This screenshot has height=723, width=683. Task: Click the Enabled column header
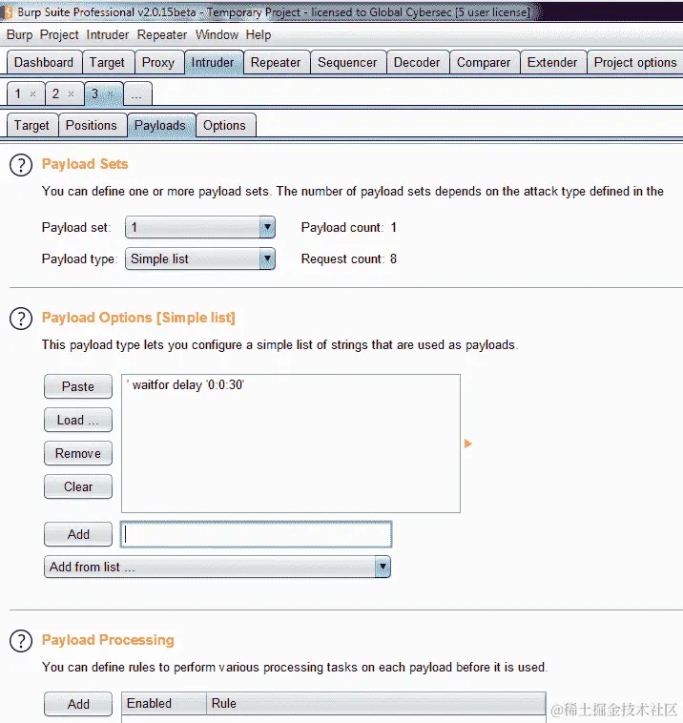coord(164,703)
